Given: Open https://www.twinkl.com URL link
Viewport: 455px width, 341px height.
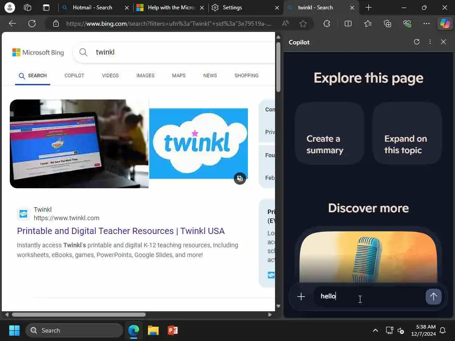Looking at the screenshot, I should (67, 218).
